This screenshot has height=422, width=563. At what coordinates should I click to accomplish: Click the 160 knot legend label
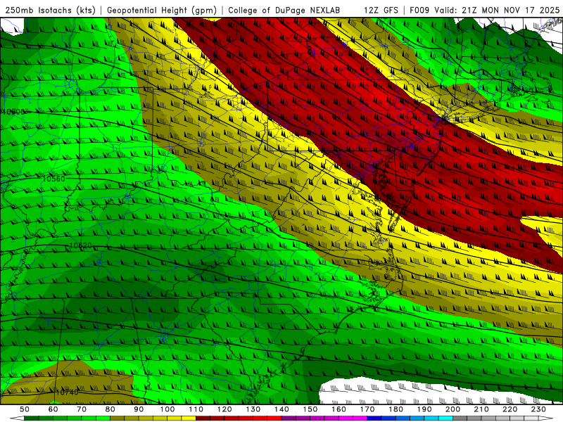coord(339,409)
